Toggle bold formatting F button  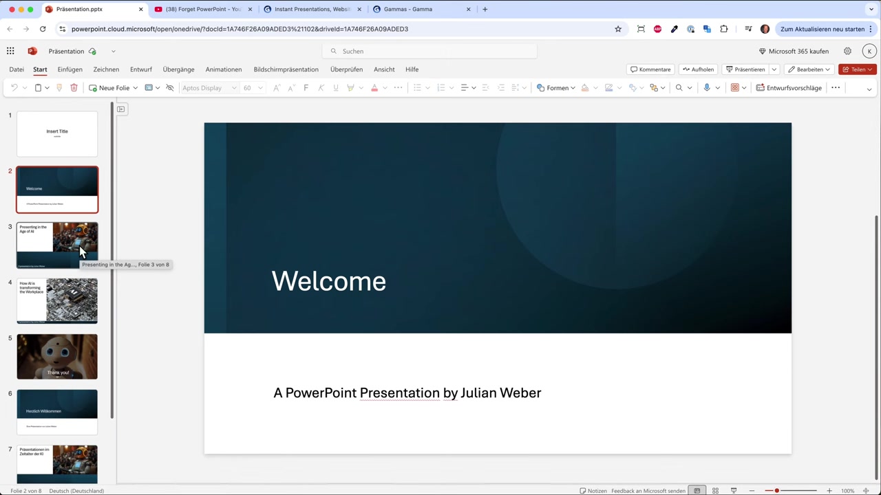[x=306, y=88]
